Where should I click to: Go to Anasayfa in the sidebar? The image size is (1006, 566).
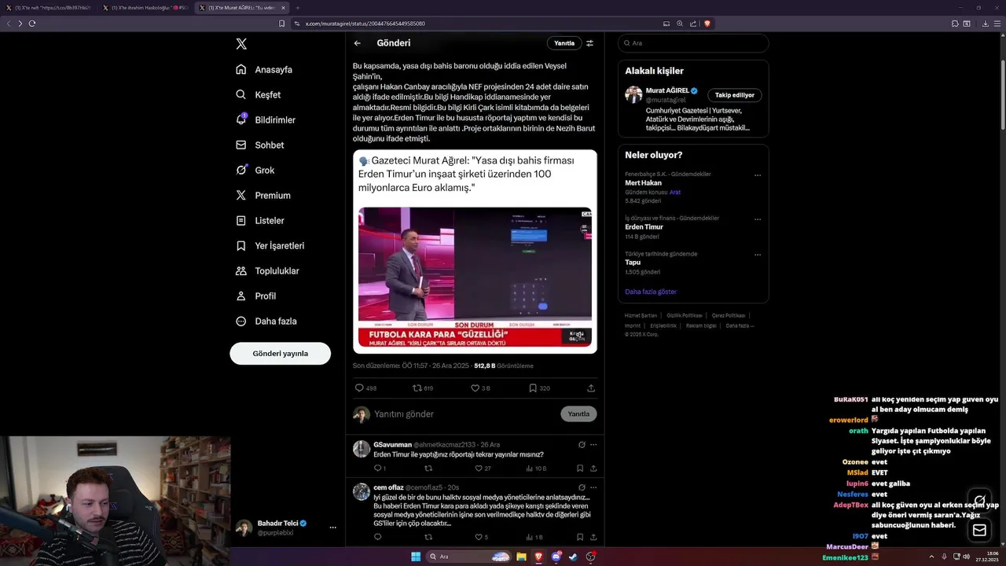(x=264, y=69)
